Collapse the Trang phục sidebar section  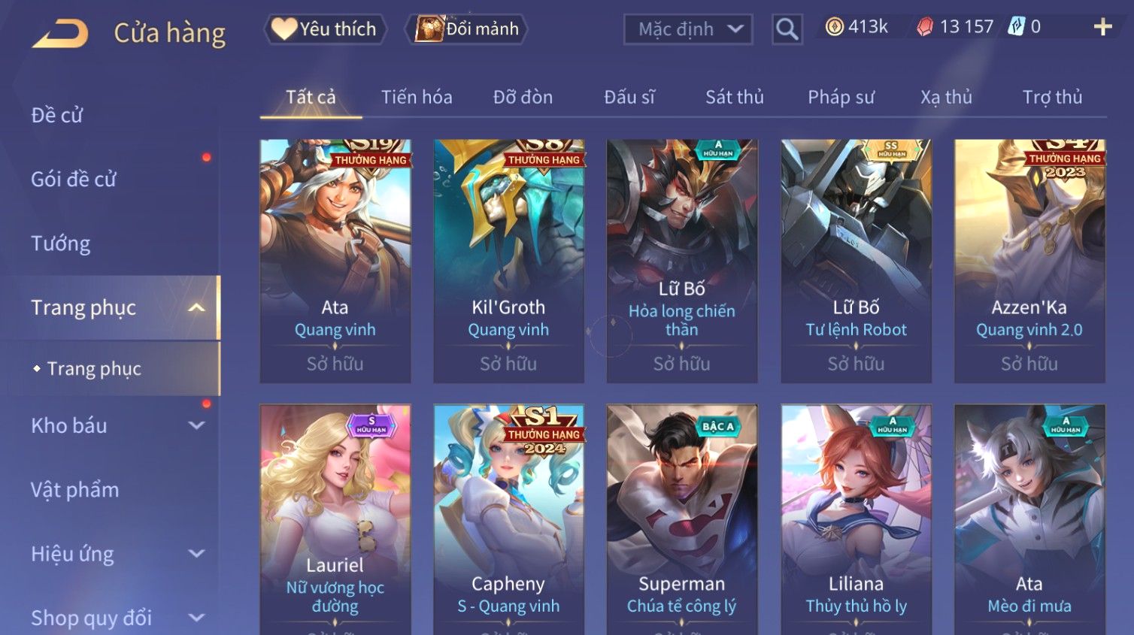[196, 307]
